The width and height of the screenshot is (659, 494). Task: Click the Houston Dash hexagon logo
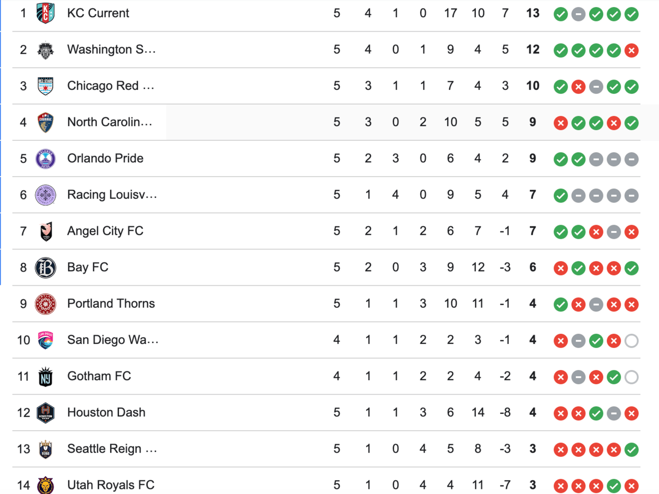tap(45, 413)
